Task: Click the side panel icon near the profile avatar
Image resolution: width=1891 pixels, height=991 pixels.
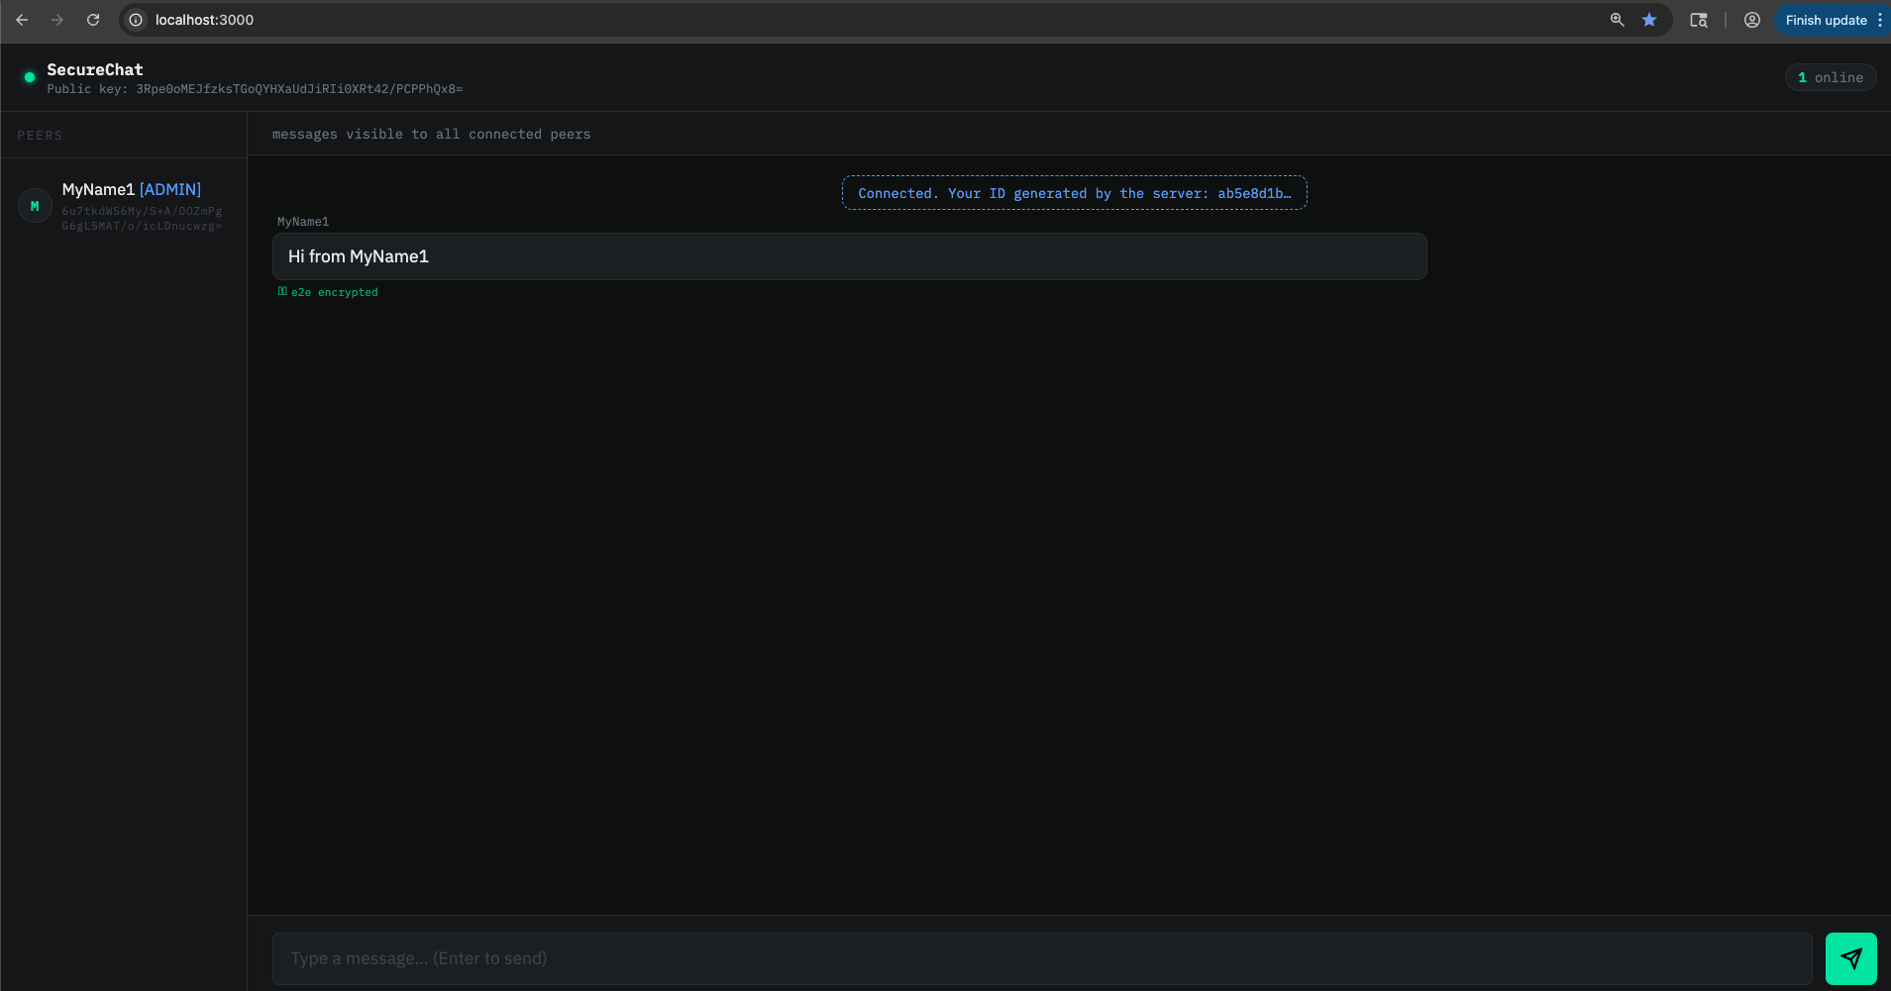Action: 1700,19
